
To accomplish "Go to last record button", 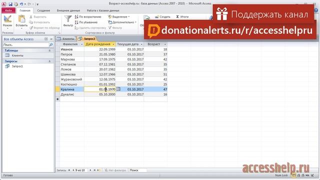I will (94, 170).
